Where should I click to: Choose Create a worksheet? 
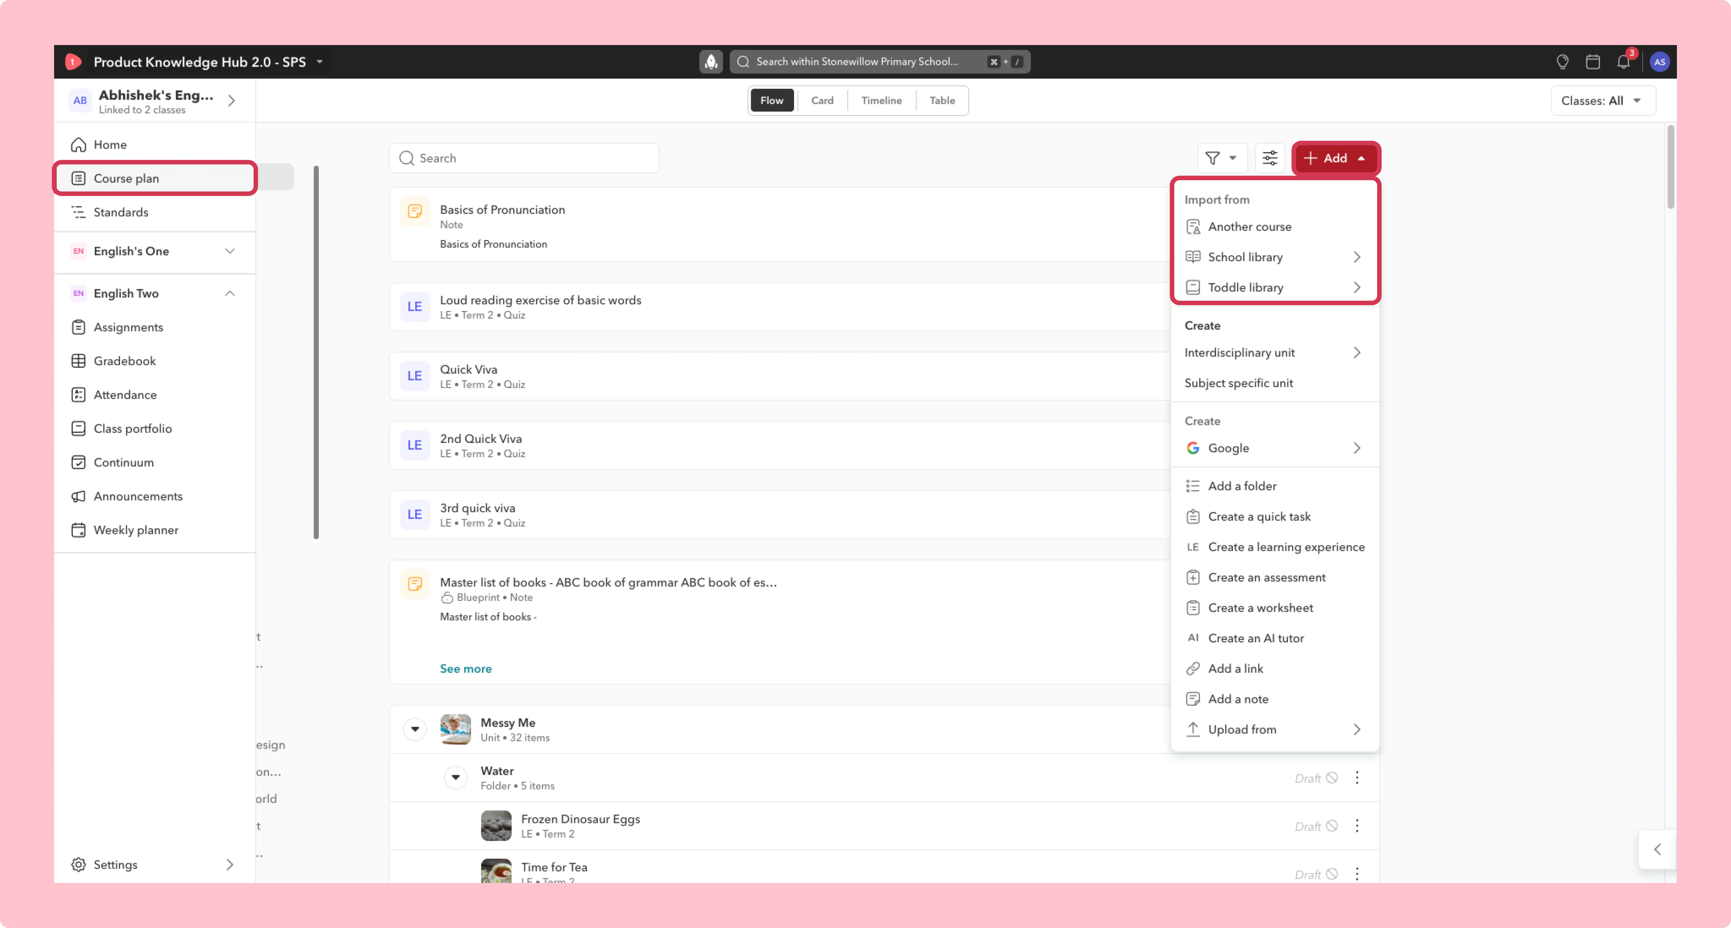click(1275, 608)
